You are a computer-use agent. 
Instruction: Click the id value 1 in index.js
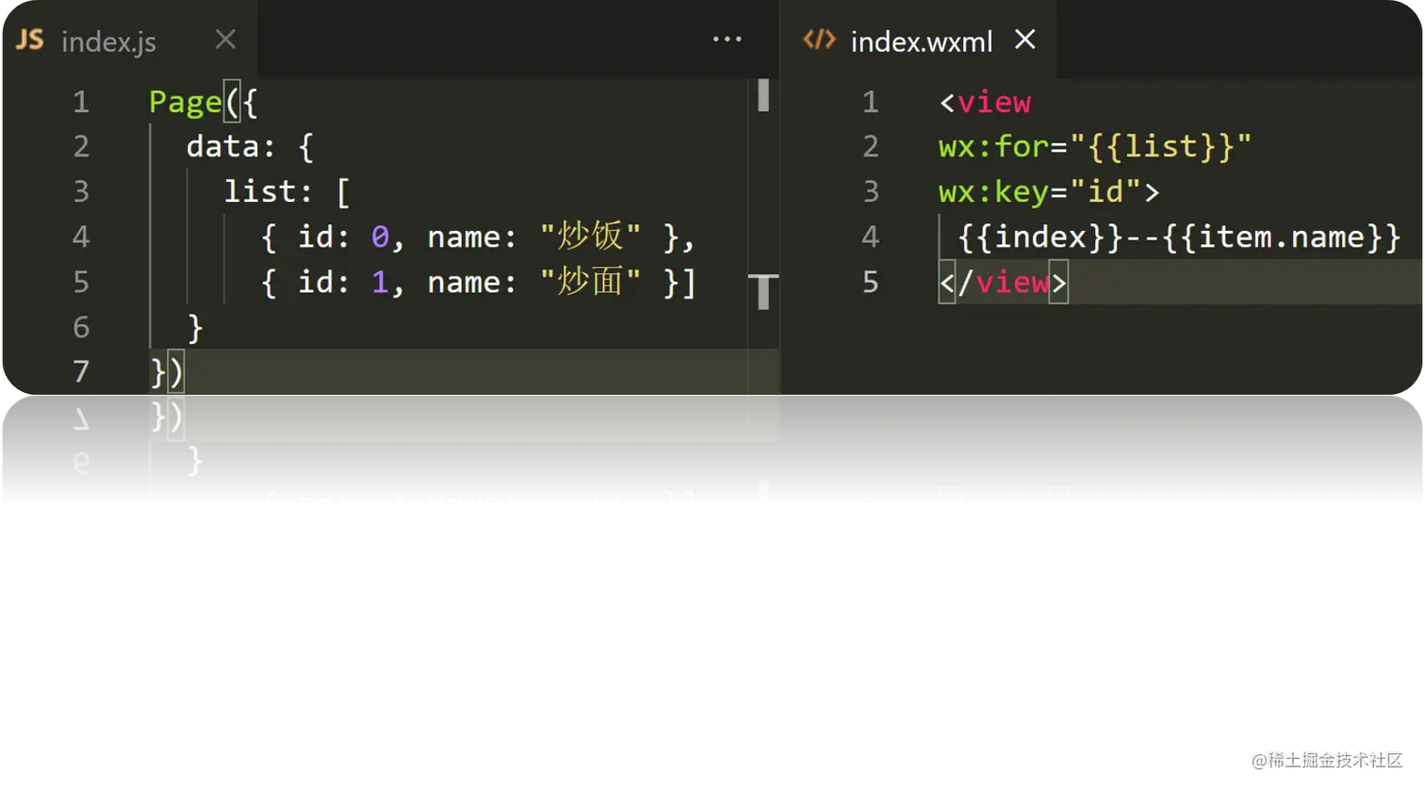point(380,282)
